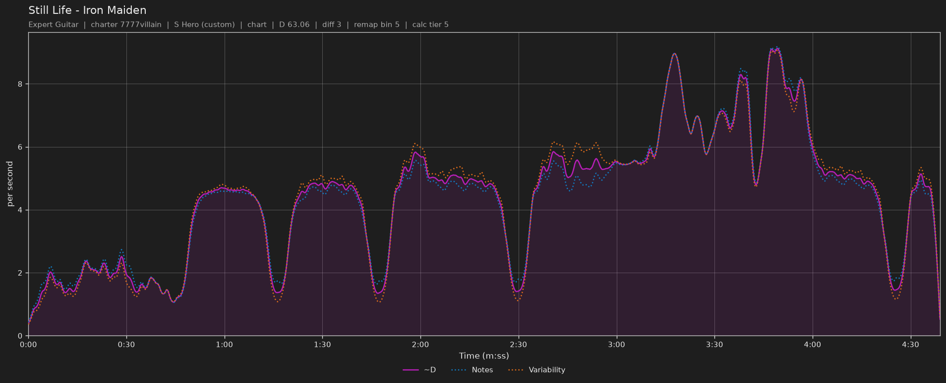Click the "charter 7777villain" subtitle text
946x383 pixels.
126,25
